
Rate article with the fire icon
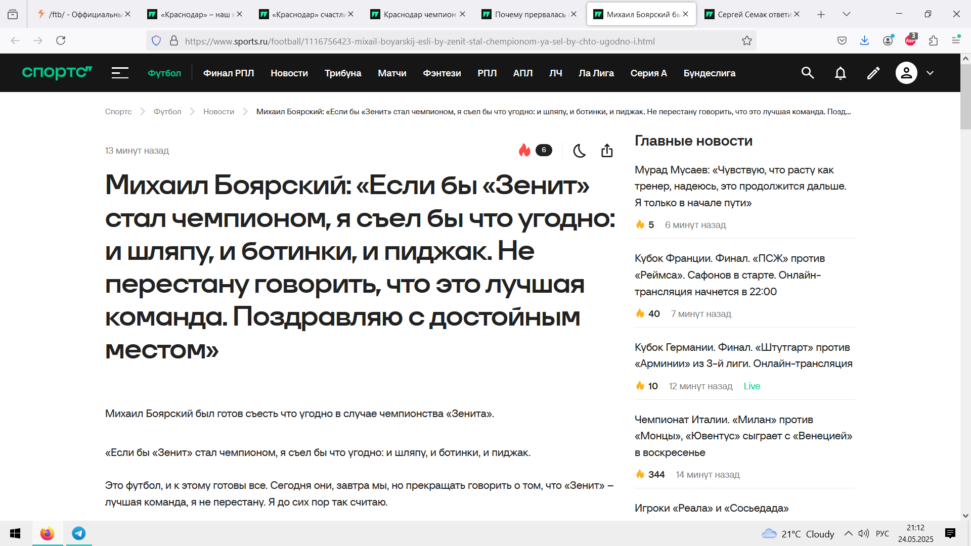tap(524, 150)
